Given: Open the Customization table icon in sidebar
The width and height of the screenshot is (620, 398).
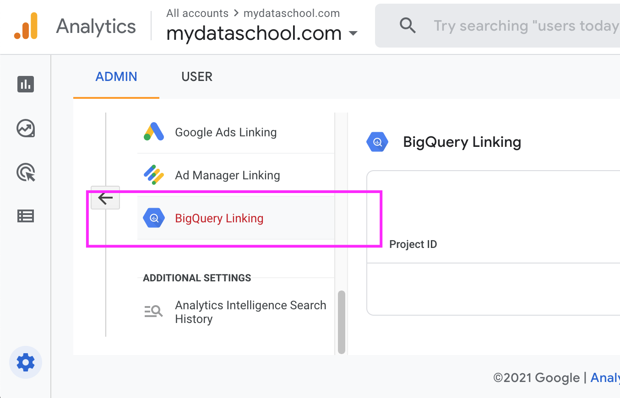Looking at the screenshot, I should pyautogui.click(x=25, y=215).
